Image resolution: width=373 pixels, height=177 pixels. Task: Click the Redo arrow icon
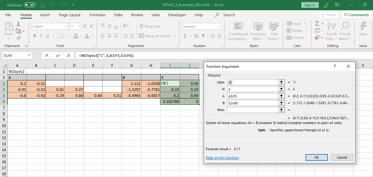[x=62, y=5]
